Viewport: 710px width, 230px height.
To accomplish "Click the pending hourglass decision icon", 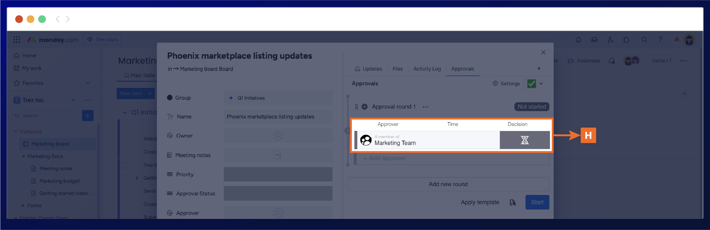I will click(524, 140).
